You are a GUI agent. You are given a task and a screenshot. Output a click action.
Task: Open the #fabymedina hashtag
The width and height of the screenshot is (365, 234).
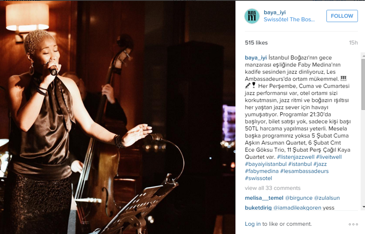pos(262,171)
